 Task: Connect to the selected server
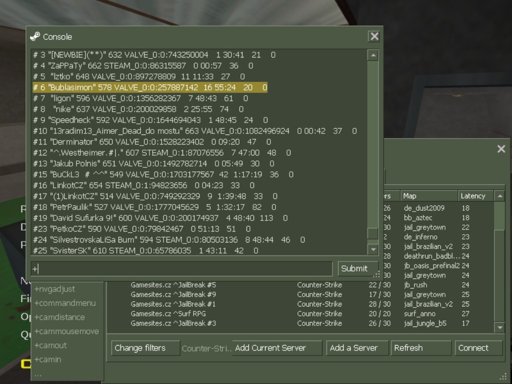click(478, 348)
